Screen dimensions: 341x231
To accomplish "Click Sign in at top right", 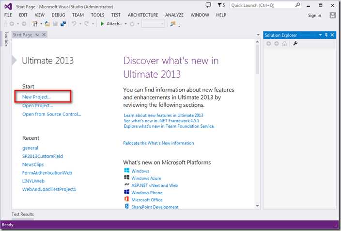I will point(314,15).
